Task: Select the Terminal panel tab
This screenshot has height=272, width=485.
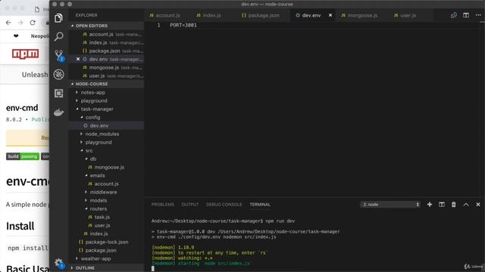Action: [x=260, y=205]
